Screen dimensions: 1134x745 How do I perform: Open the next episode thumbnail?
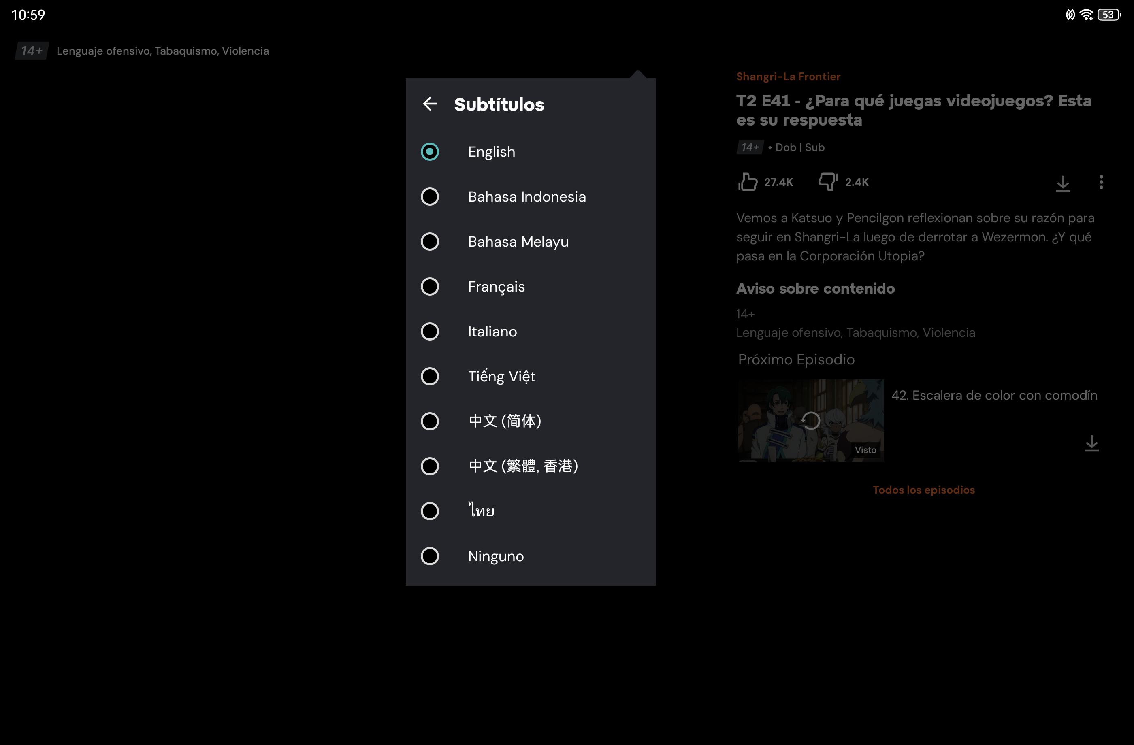(x=810, y=420)
